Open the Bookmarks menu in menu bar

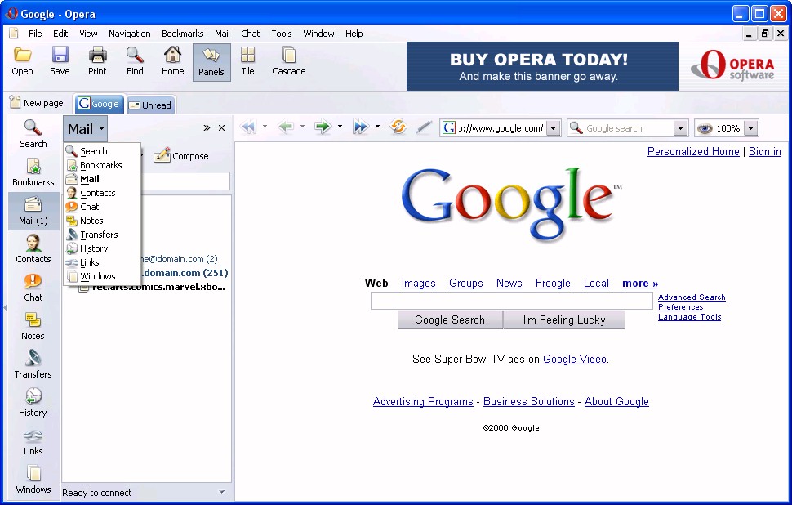coord(182,34)
